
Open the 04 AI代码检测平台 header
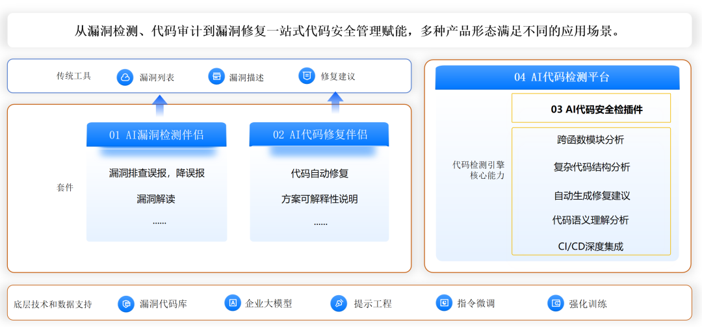point(557,77)
